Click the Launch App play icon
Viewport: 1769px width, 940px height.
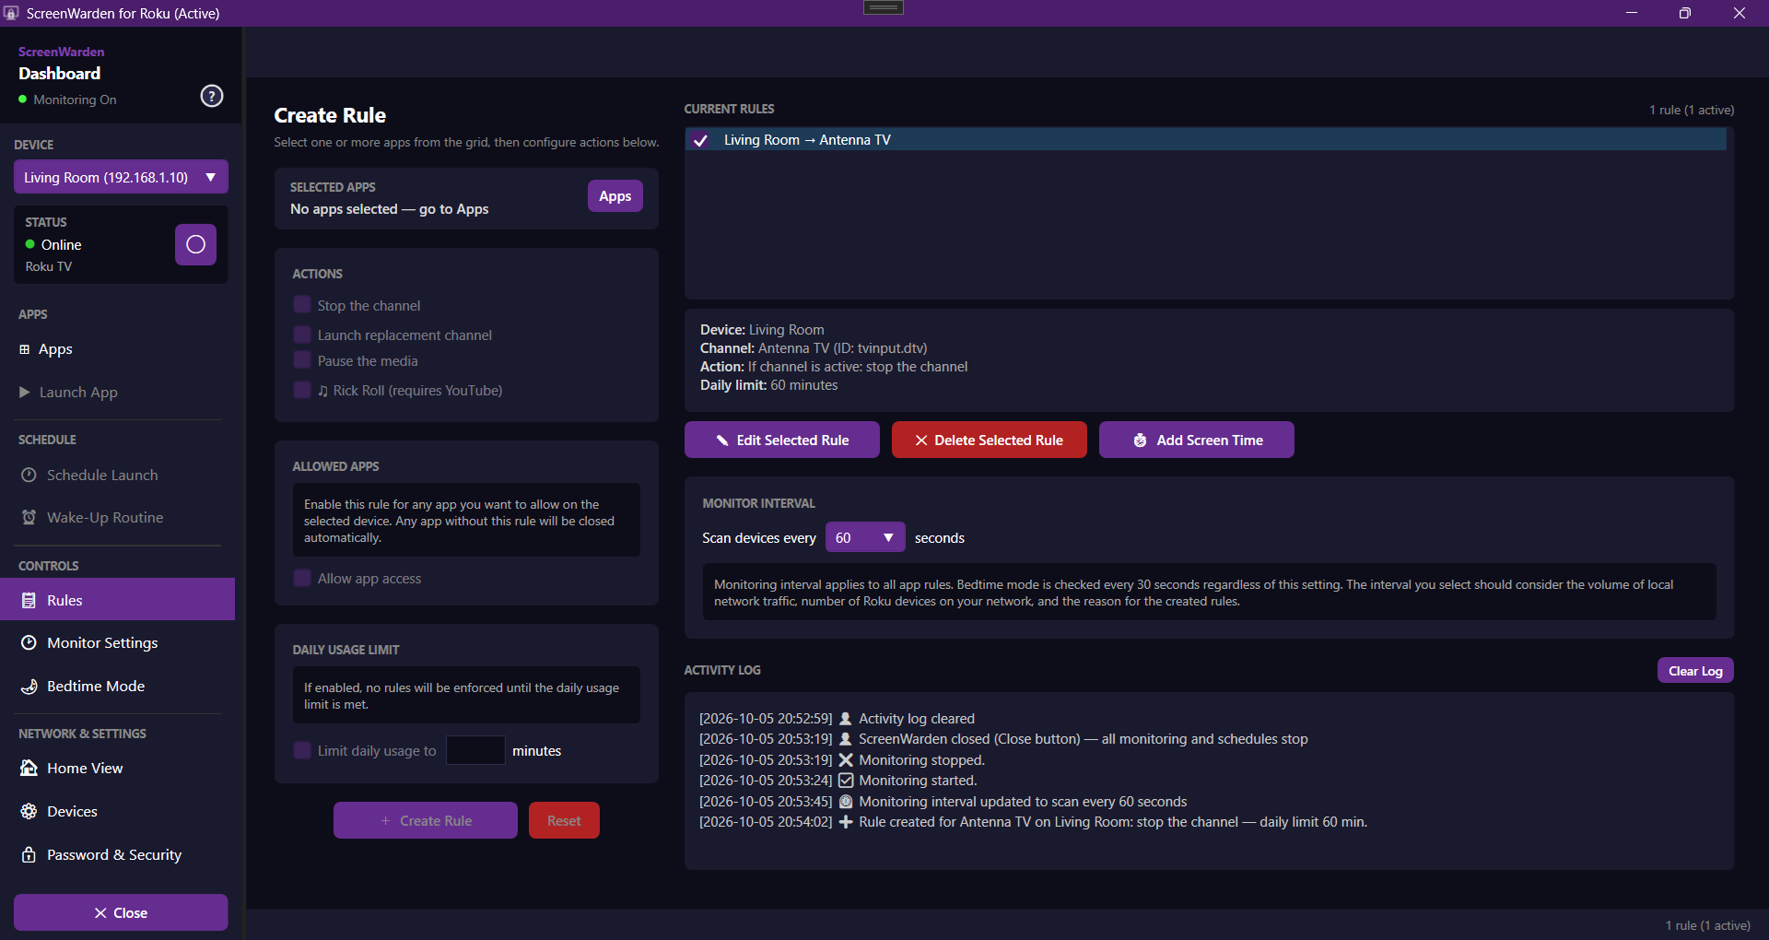[25, 392]
